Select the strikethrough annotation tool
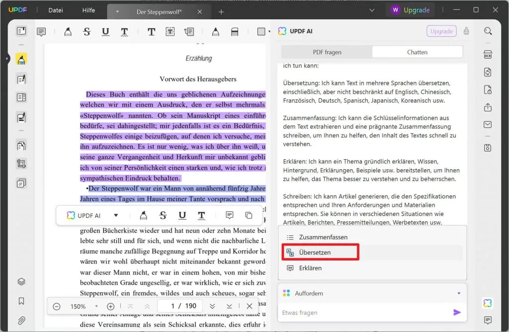509x332 pixels. [87, 31]
